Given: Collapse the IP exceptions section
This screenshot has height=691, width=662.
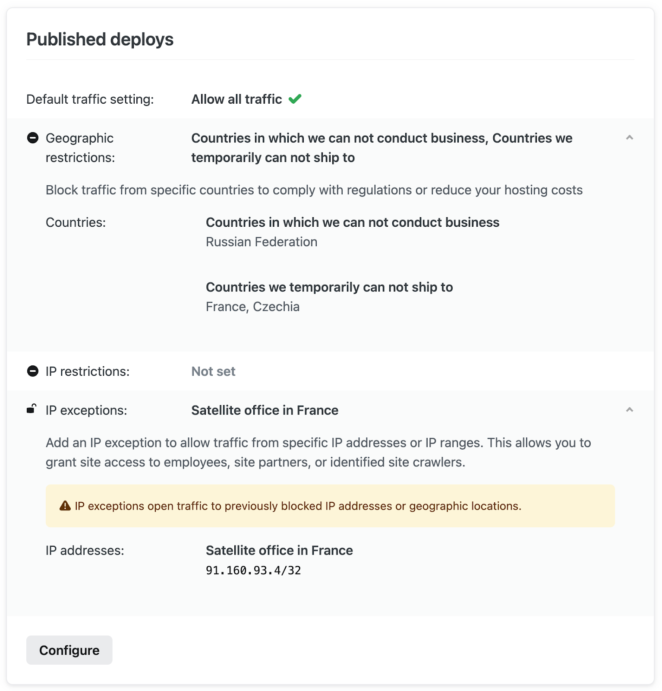Looking at the screenshot, I should (629, 410).
